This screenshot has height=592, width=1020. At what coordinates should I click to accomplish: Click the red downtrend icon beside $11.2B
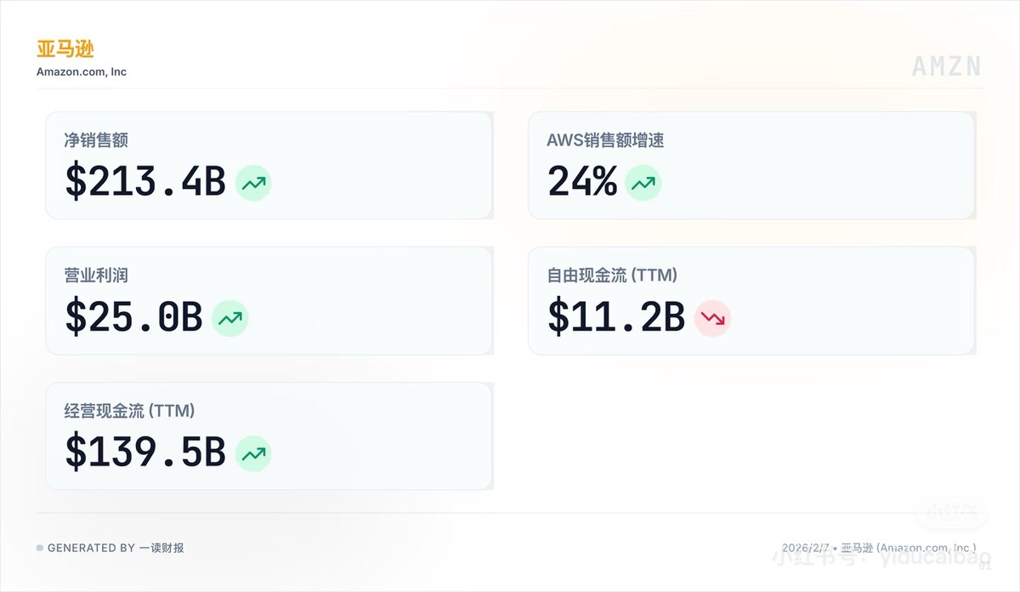pyautogui.click(x=712, y=318)
